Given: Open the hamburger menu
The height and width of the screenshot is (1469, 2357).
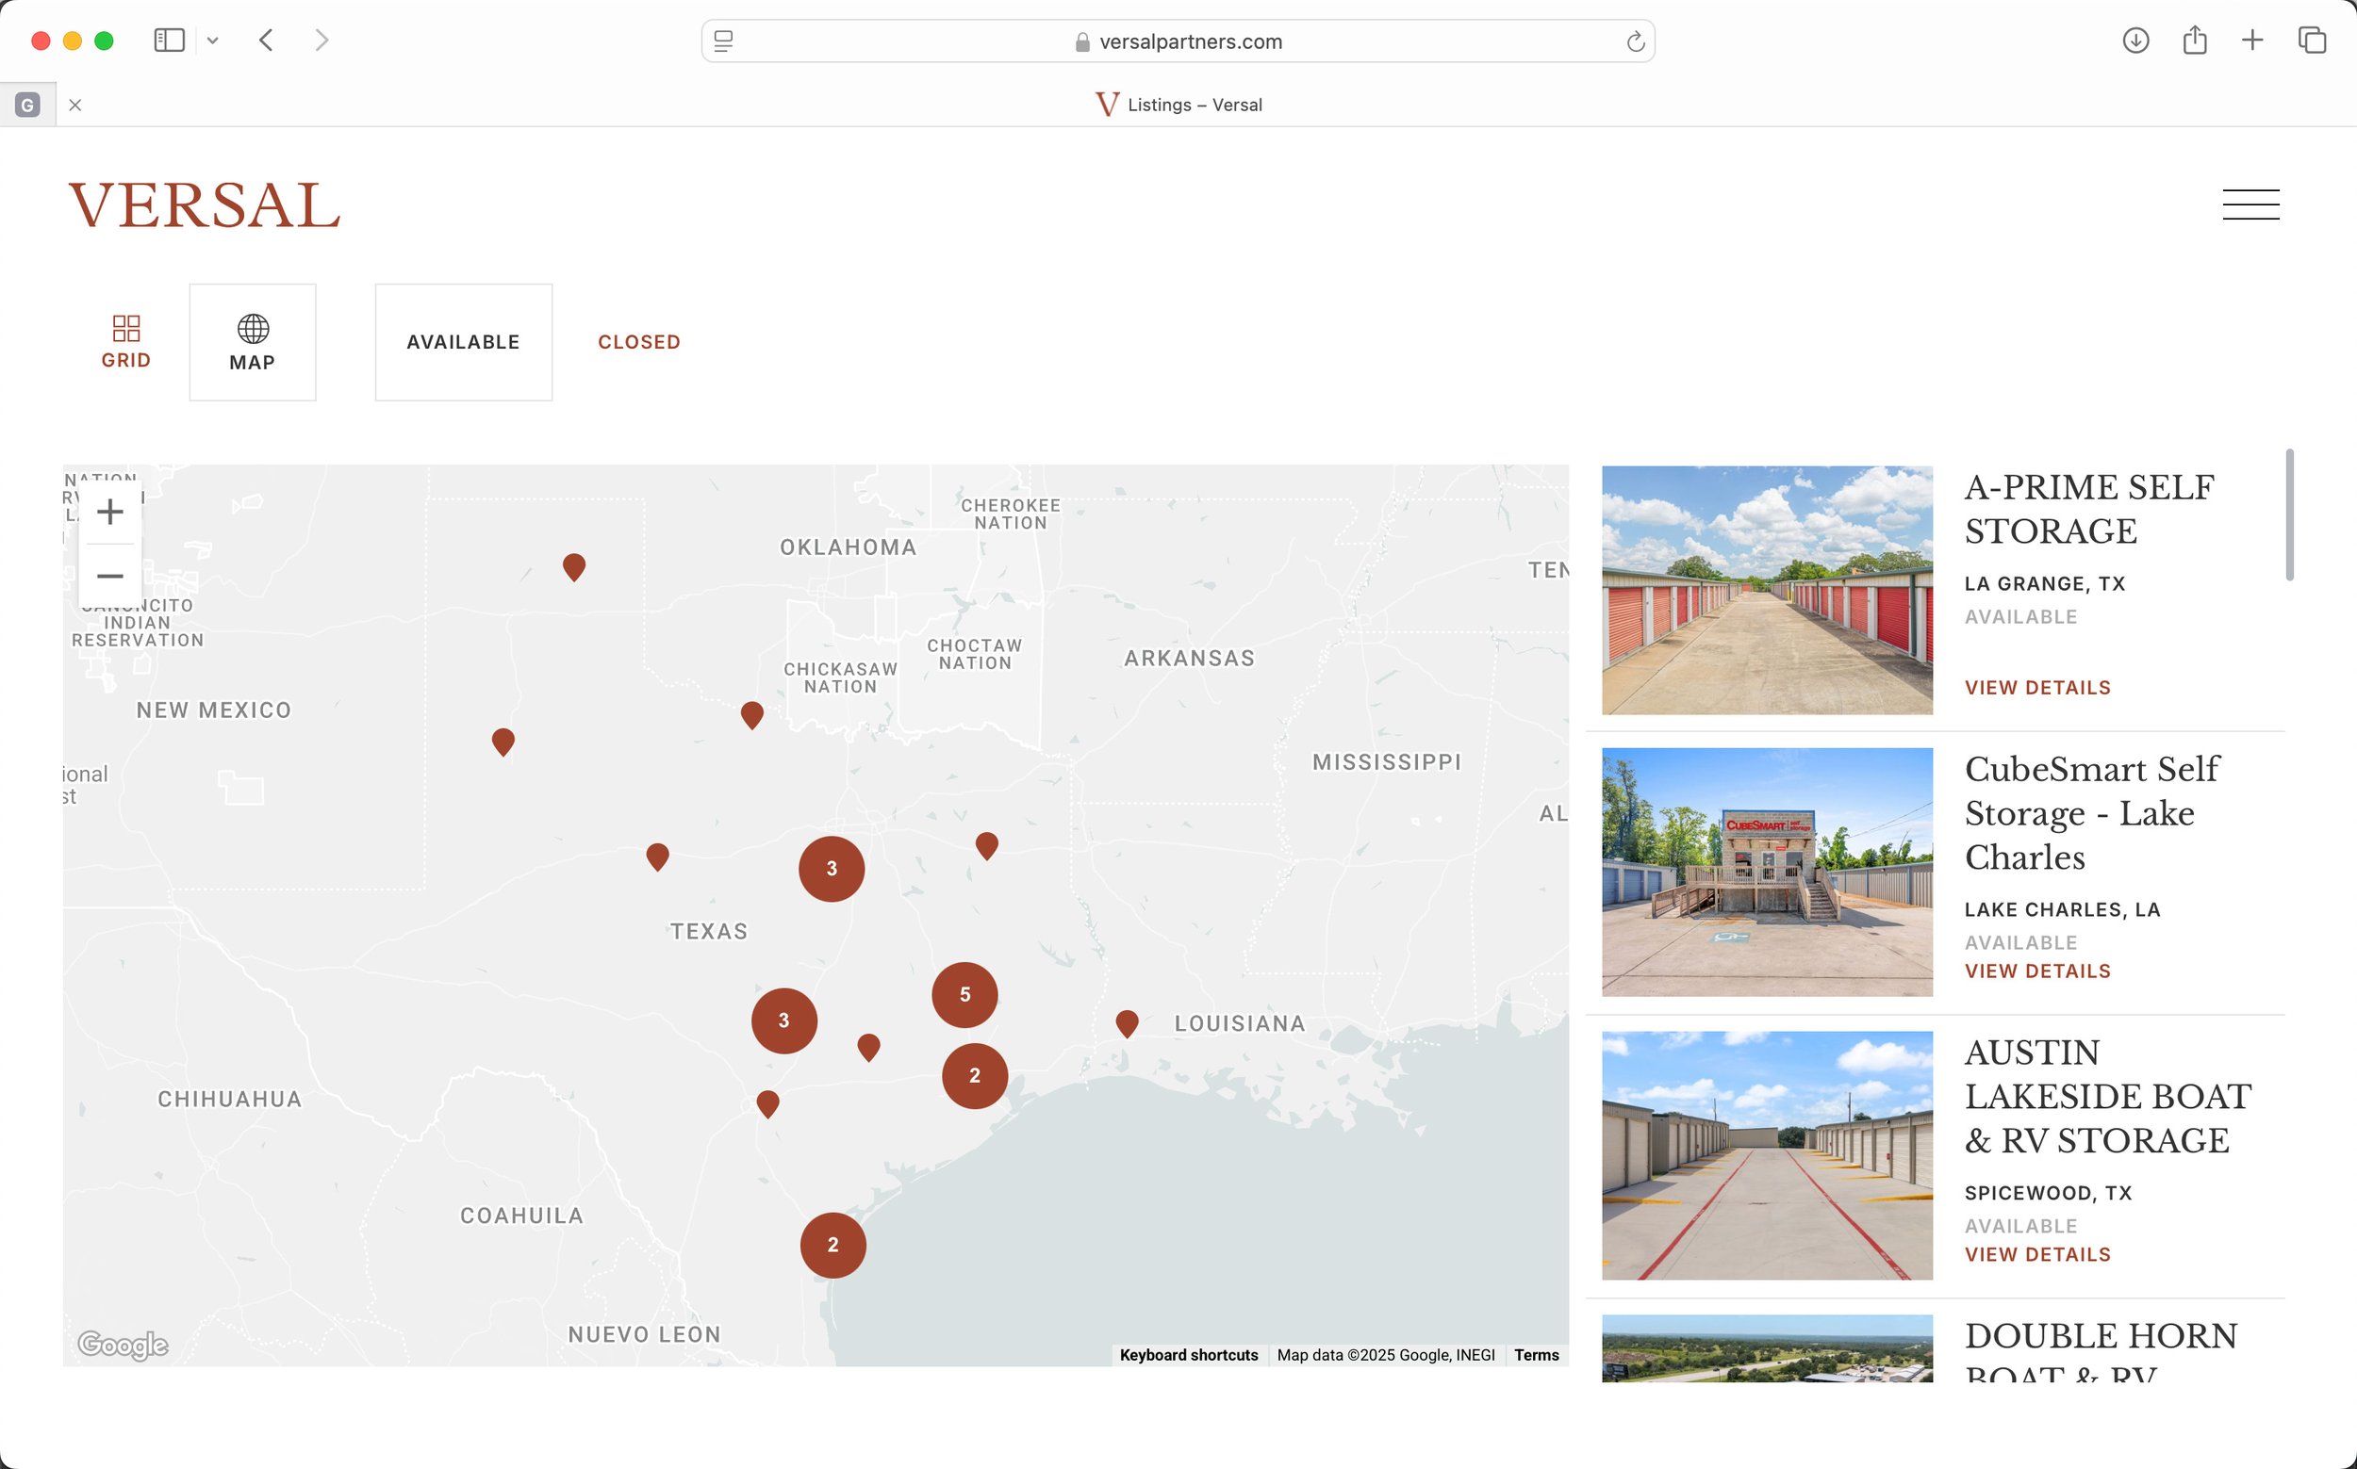Looking at the screenshot, I should [2250, 204].
